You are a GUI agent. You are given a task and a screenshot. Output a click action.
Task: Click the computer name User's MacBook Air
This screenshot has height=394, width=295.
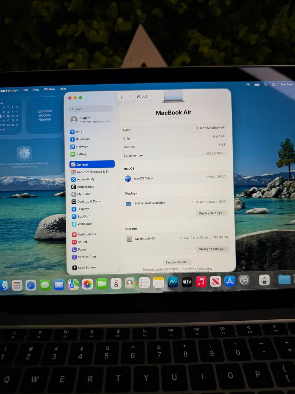211,127
